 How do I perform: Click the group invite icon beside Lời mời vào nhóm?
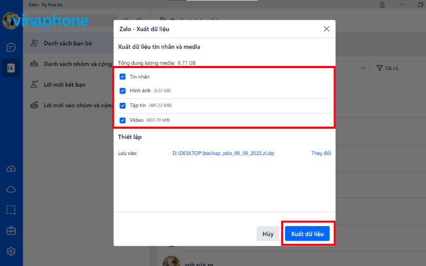coord(34,105)
